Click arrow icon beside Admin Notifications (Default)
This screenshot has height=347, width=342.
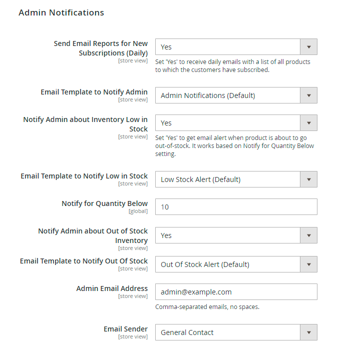[x=308, y=95]
